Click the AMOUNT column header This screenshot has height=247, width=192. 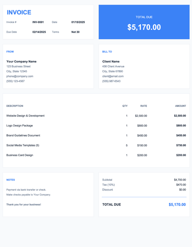point(181,106)
